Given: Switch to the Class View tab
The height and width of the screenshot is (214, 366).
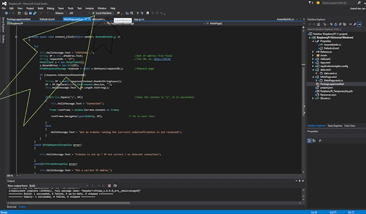Looking at the screenshot, I should click(350, 126).
